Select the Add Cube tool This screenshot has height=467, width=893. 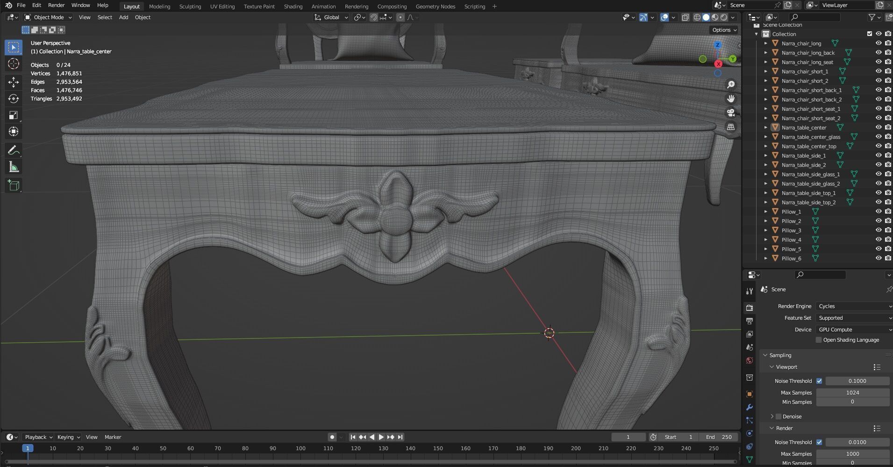tap(14, 185)
